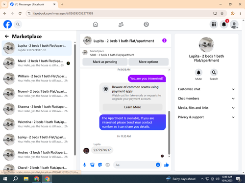Viewport: 245px width, 183px height.
Task: Choose a sticker icon
Action: (100, 165)
